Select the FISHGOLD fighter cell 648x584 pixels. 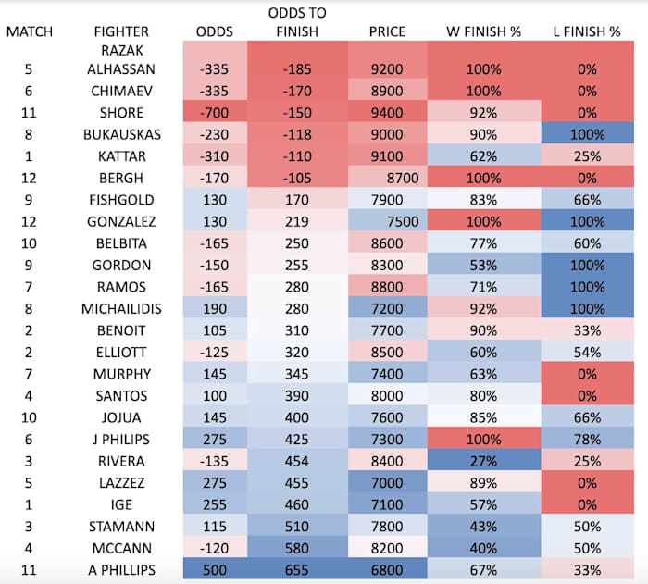coord(118,200)
